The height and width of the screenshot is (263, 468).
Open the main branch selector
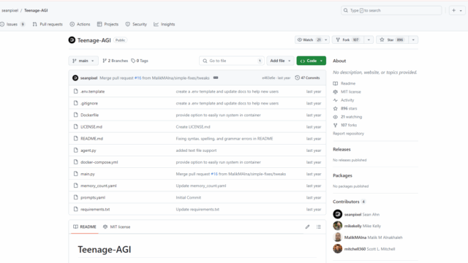[83, 61]
